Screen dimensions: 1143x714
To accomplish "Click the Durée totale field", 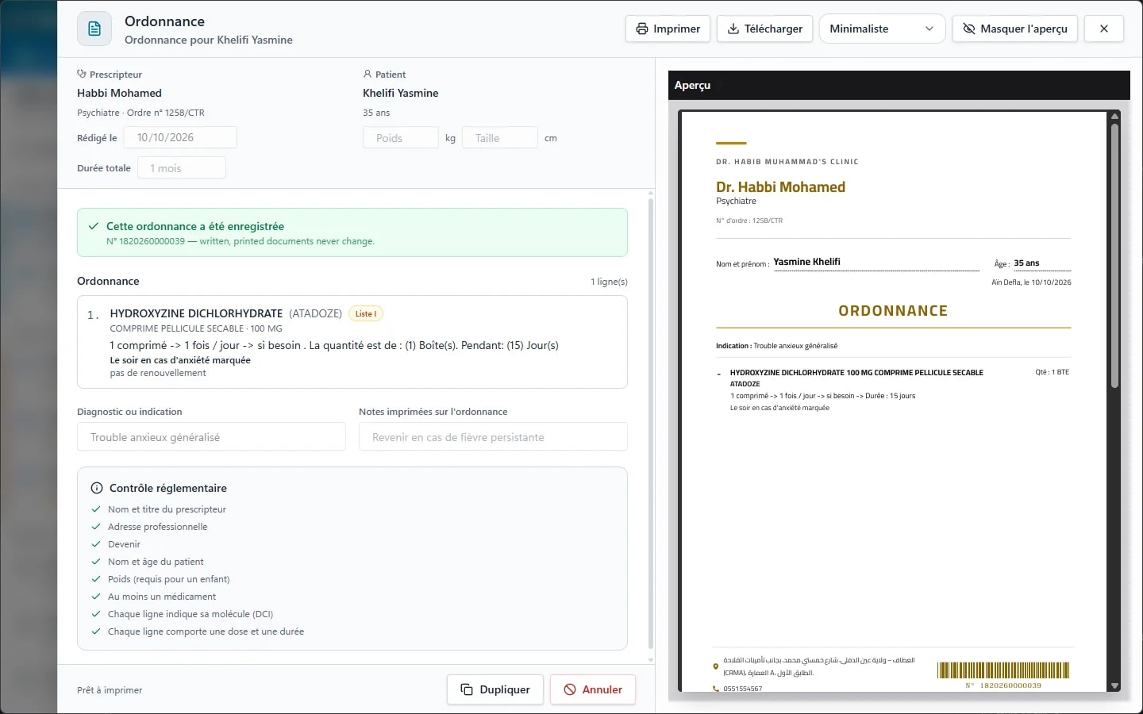I will tap(182, 168).
